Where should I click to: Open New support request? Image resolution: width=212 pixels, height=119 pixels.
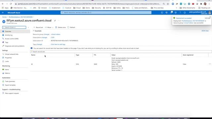click(12, 93)
